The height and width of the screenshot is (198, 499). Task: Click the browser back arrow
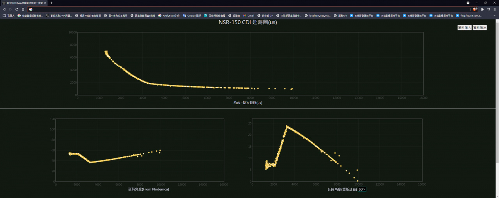pyautogui.click(x=4, y=9)
